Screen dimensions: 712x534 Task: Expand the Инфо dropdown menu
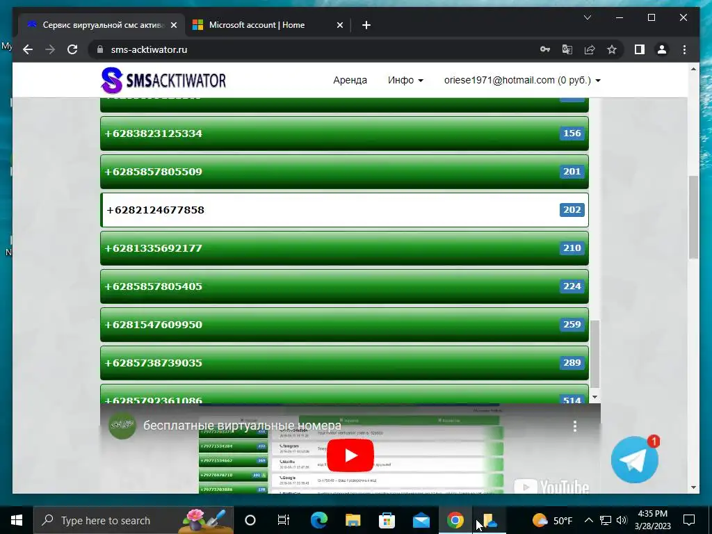(x=405, y=80)
